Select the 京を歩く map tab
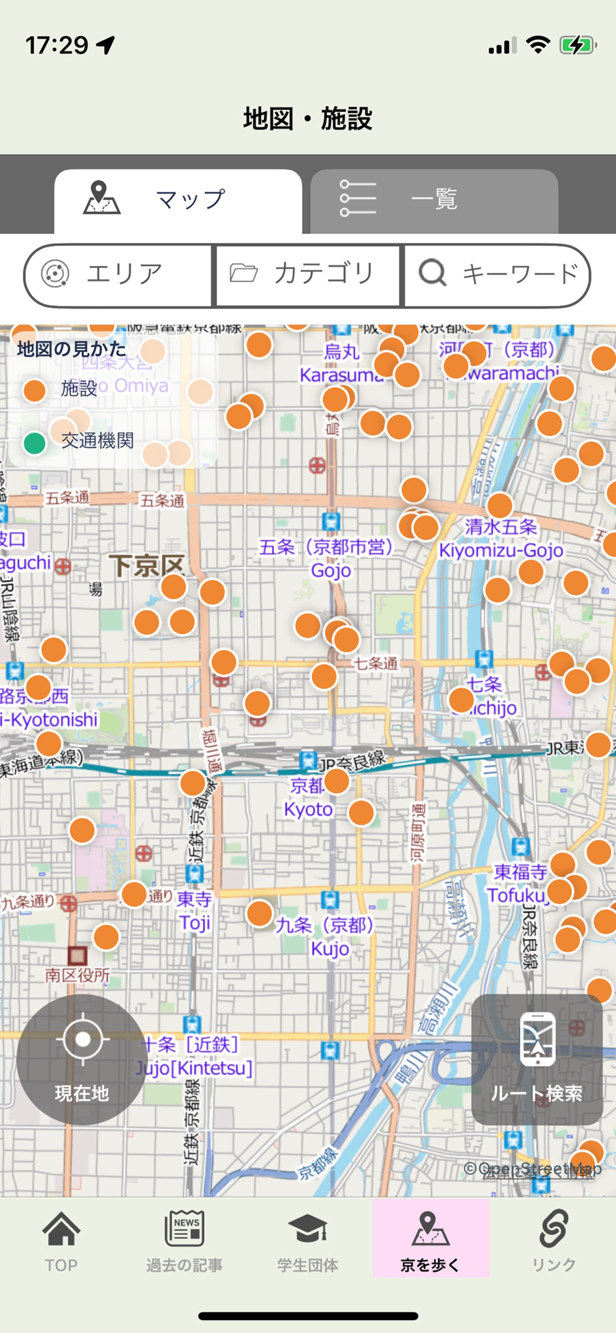This screenshot has width=616, height=1333. 431,1238
